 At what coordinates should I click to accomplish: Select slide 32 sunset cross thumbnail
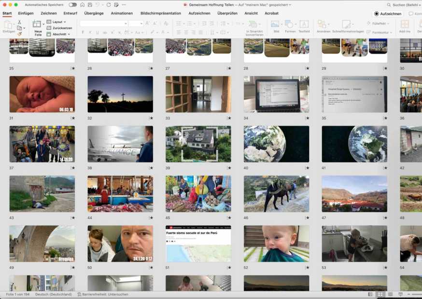coord(120,94)
